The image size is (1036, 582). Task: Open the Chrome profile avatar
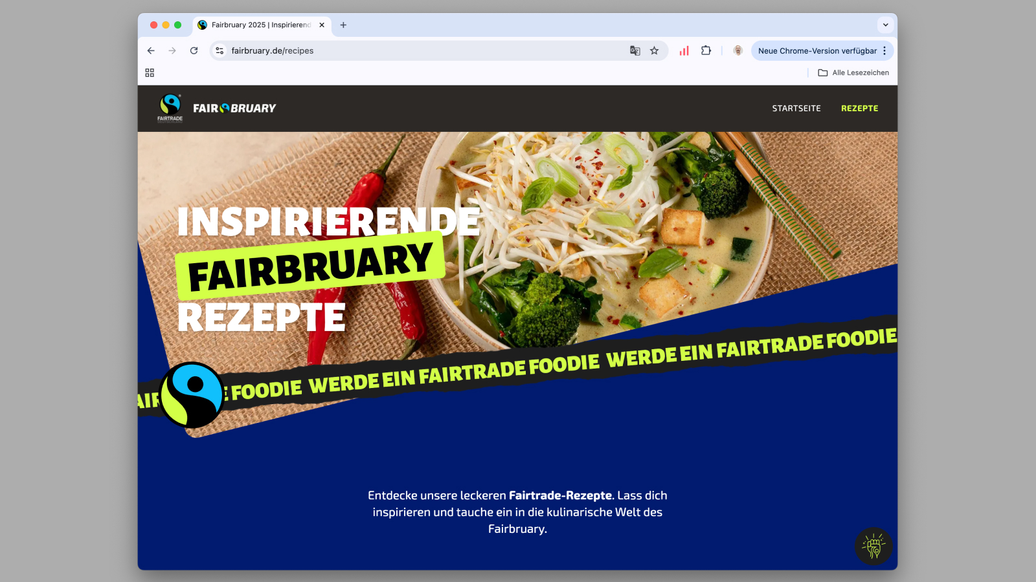pos(738,50)
